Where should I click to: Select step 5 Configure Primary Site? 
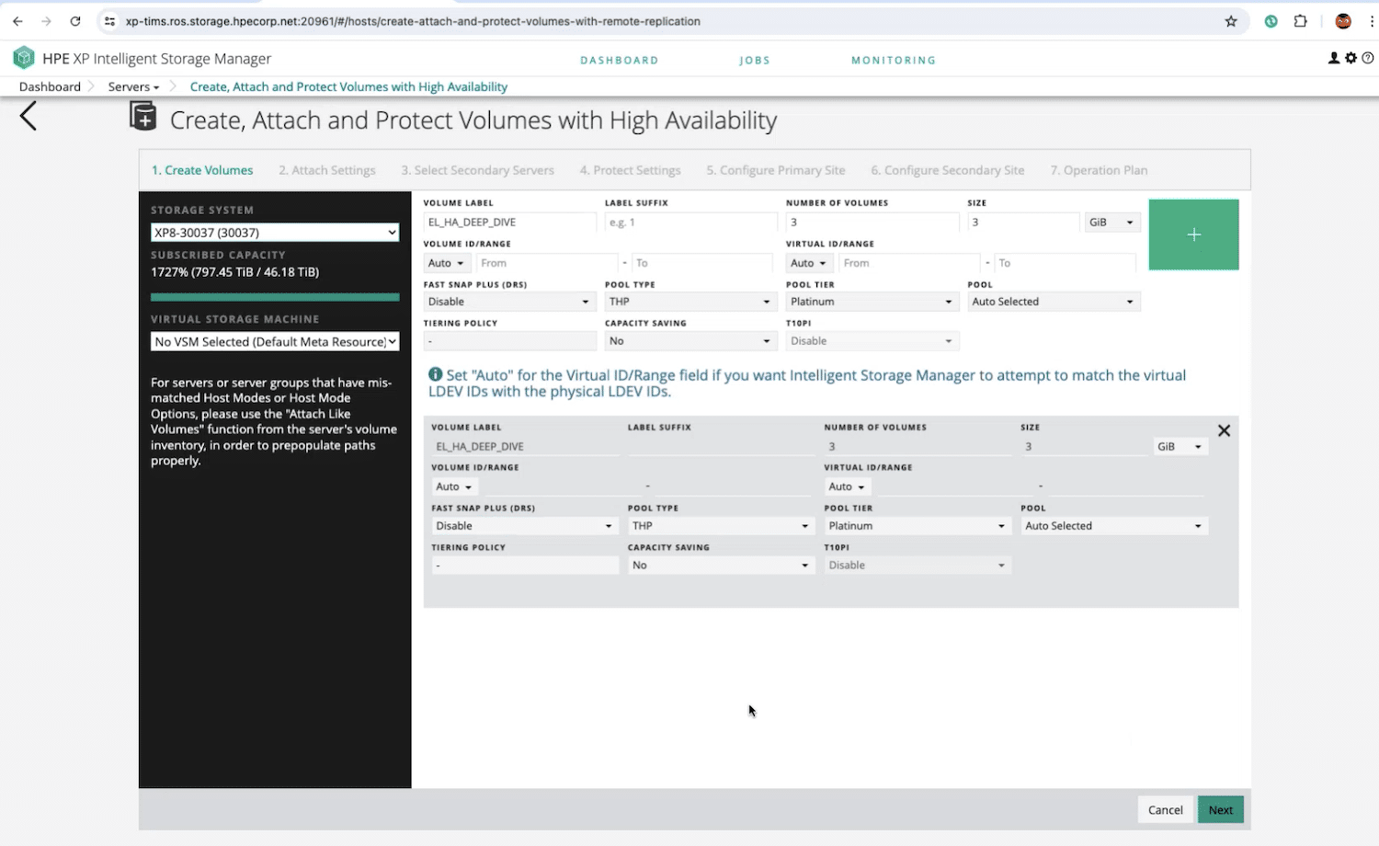[x=776, y=170]
